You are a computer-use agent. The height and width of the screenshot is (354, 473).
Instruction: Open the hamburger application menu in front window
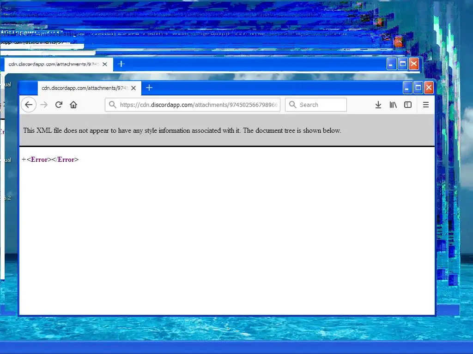point(426,105)
